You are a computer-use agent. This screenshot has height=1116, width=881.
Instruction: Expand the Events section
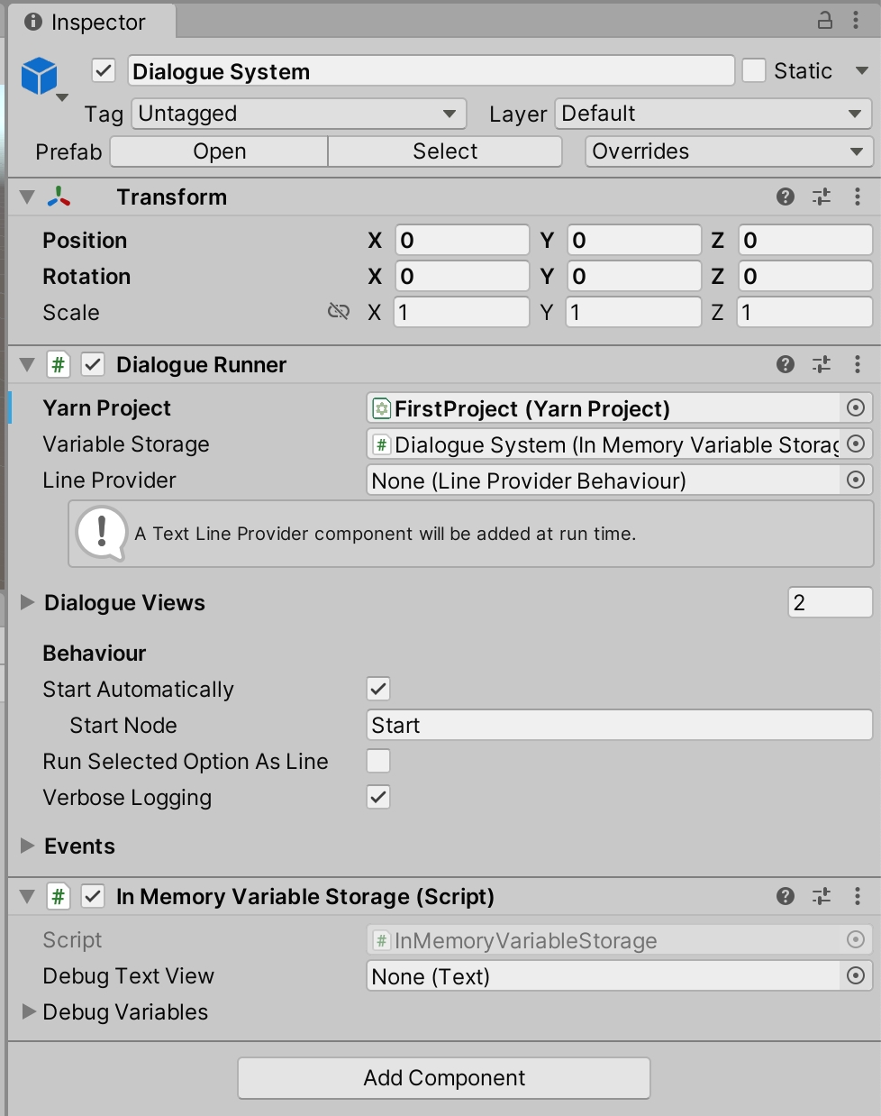click(28, 846)
